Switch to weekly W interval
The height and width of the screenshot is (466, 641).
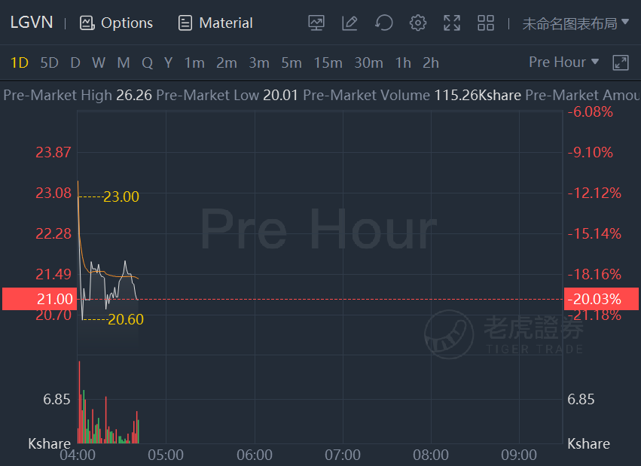tap(99, 63)
